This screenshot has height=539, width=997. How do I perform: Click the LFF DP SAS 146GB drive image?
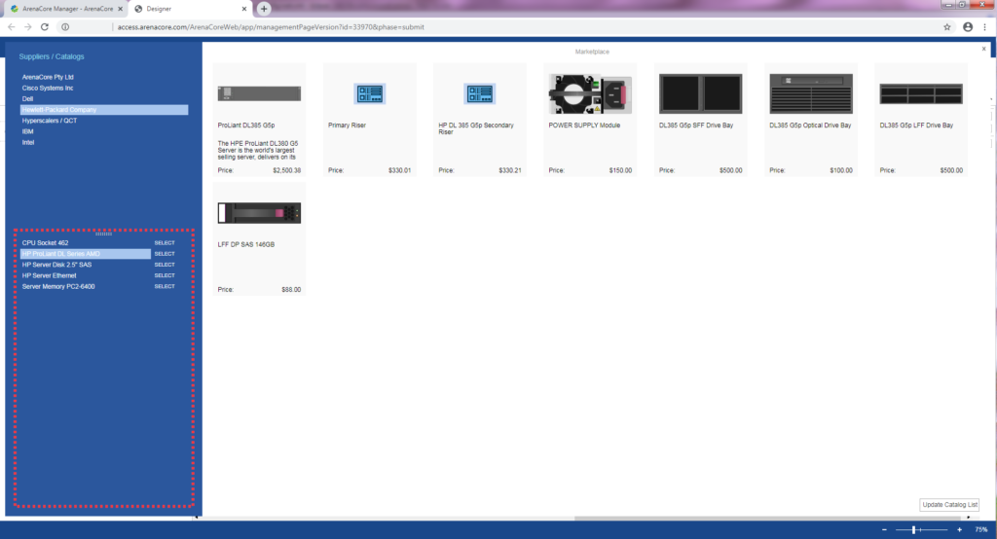pyautogui.click(x=259, y=213)
